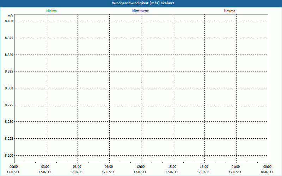Image resolution: width=282 pixels, height=176 pixels.
Task: Click the 17.07.11 date under 21:00
Action: coord(235,172)
